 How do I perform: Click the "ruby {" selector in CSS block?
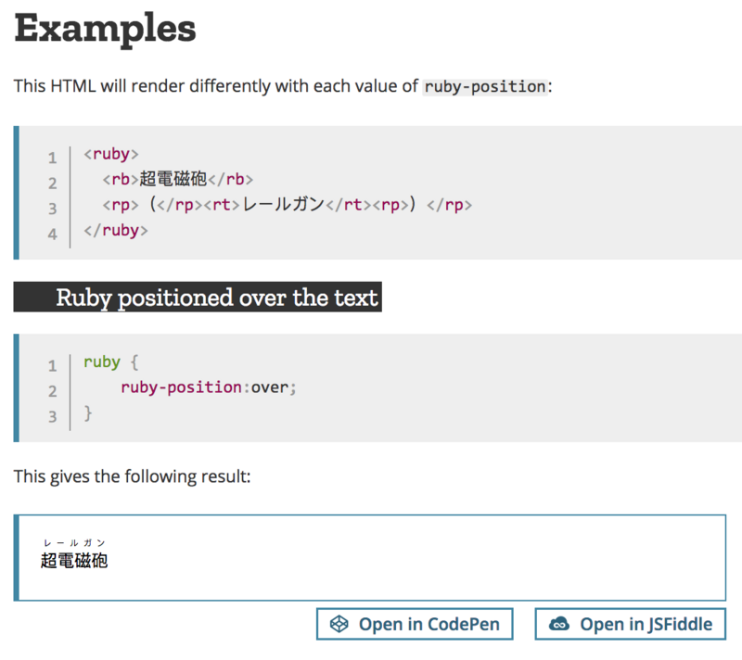coord(110,362)
